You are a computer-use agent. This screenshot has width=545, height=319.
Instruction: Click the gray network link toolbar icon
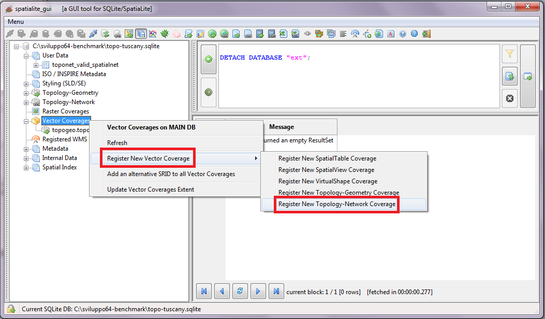(307, 34)
